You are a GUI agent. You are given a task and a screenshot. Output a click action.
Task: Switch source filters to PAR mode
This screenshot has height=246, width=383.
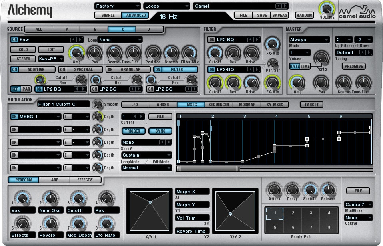tap(26, 89)
